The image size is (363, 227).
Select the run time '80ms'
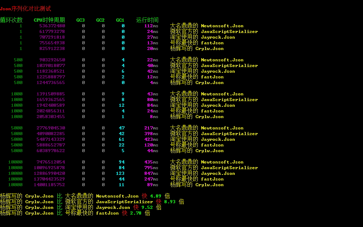[x=152, y=100]
